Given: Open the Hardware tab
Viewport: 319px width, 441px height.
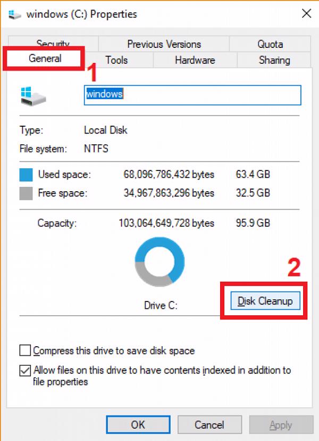Looking at the screenshot, I should [195, 60].
